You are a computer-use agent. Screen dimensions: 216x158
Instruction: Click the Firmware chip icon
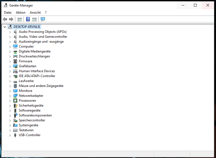15,61
